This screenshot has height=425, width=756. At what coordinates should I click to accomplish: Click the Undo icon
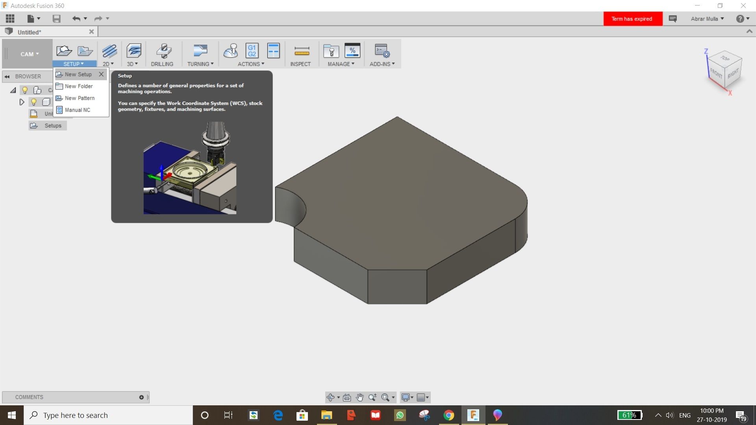pyautogui.click(x=76, y=18)
